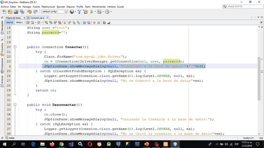Switch to Source view button
Viewport: 264px width, 148px height.
pyautogui.click(x=9, y=22)
